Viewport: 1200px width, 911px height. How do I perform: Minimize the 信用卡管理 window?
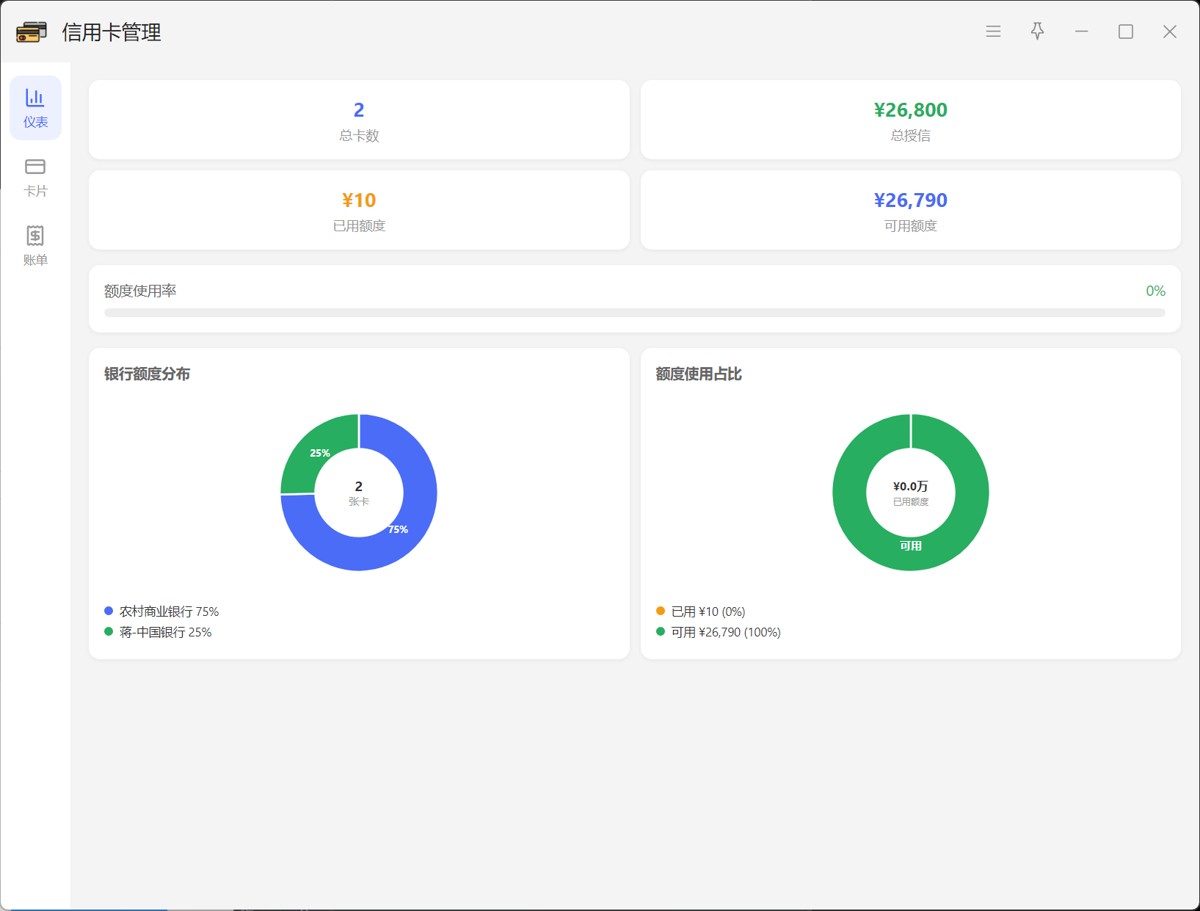tap(1081, 32)
